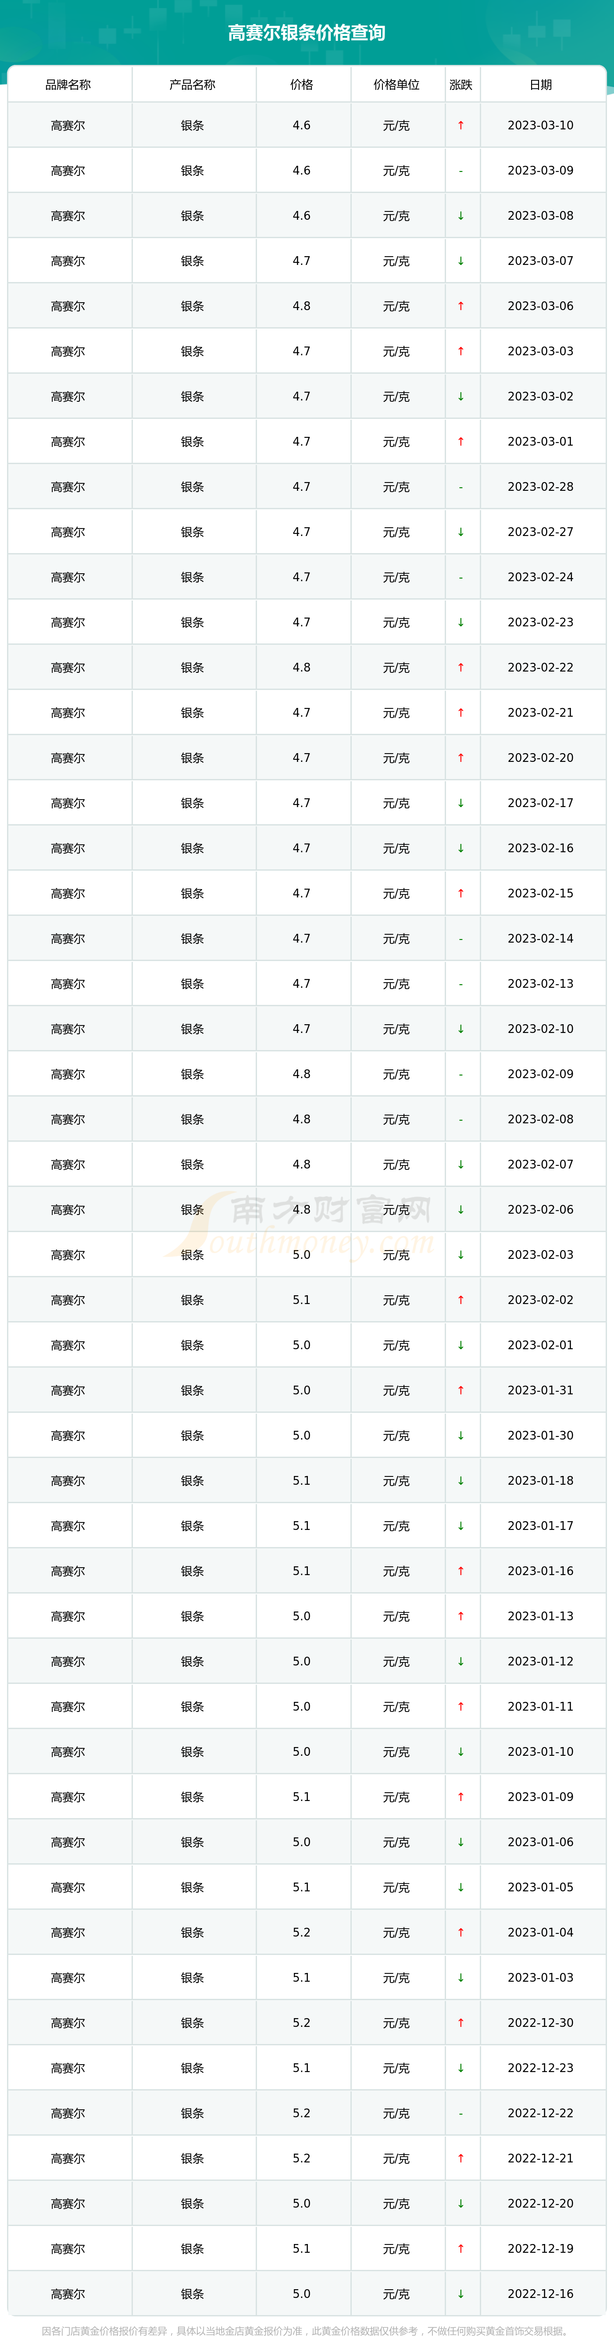
Task: Select the 价格 column header
Action: (302, 84)
